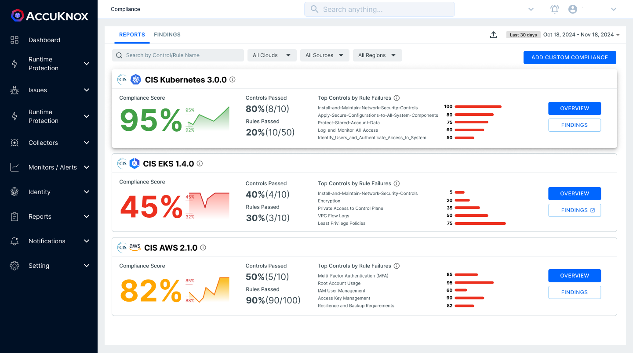Open Dashboard in the sidebar

[x=44, y=40]
